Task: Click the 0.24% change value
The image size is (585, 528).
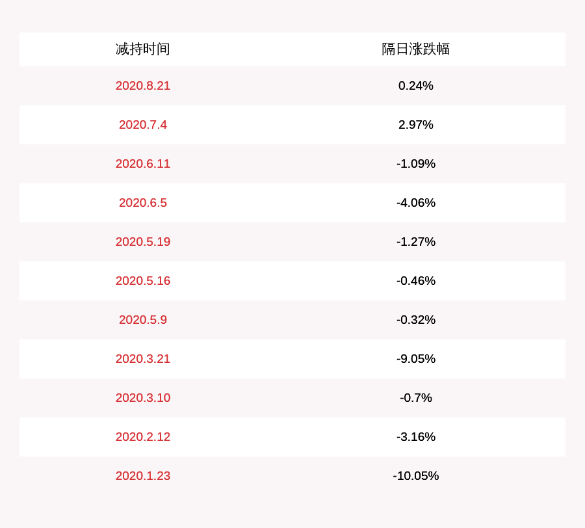Action: (x=416, y=86)
